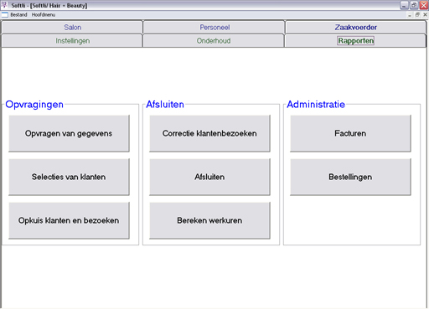Run Bereken werkuren
The height and width of the screenshot is (309, 429).
tap(209, 220)
